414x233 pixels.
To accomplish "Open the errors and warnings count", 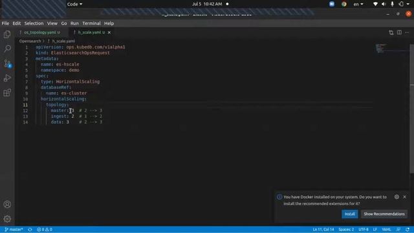I will click(45, 230).
